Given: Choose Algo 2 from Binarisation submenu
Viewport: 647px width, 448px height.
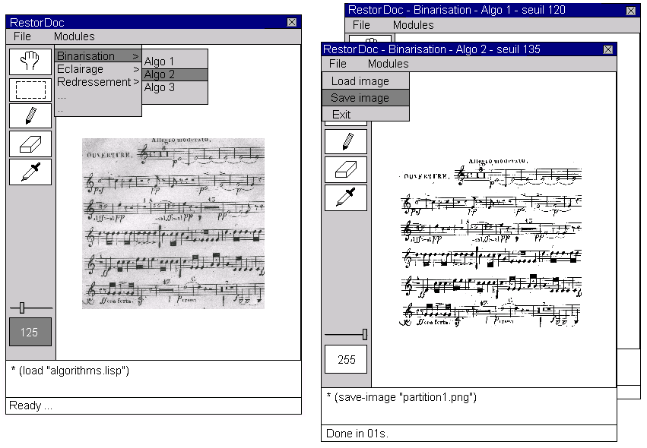Looking at the screenshot, I should pos(175,74).
